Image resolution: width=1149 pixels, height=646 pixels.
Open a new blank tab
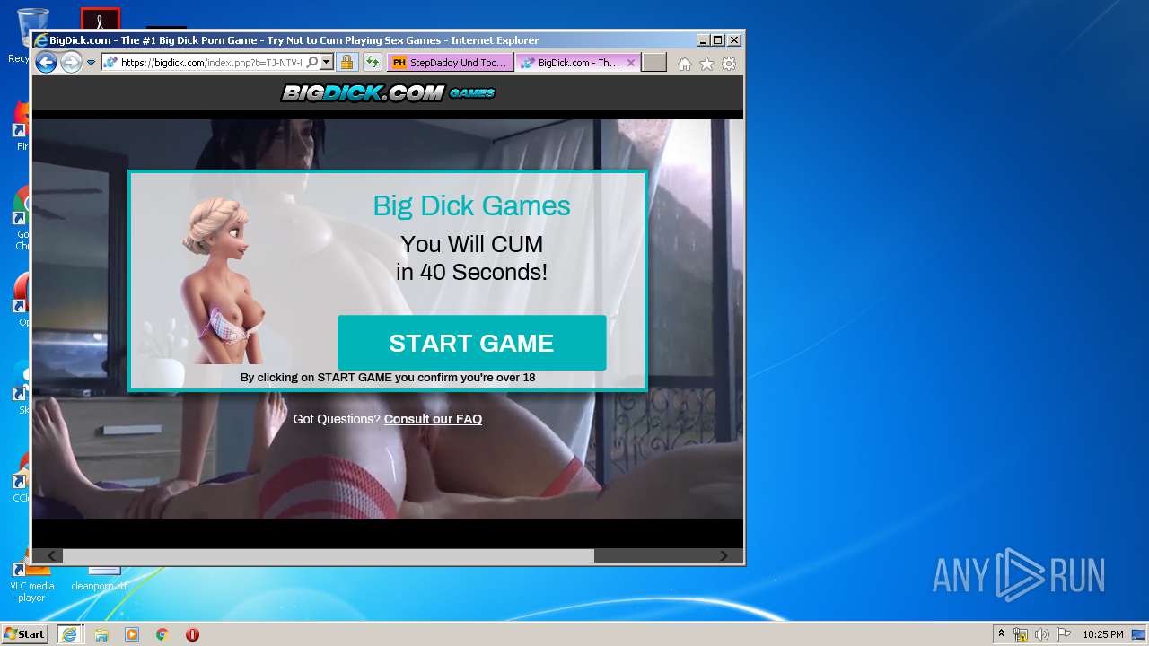(654, 63)
